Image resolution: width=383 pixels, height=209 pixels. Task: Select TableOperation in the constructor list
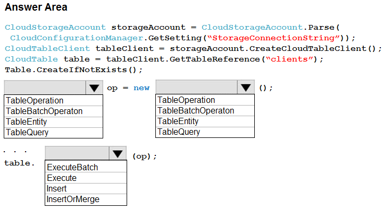click(205, 100)
